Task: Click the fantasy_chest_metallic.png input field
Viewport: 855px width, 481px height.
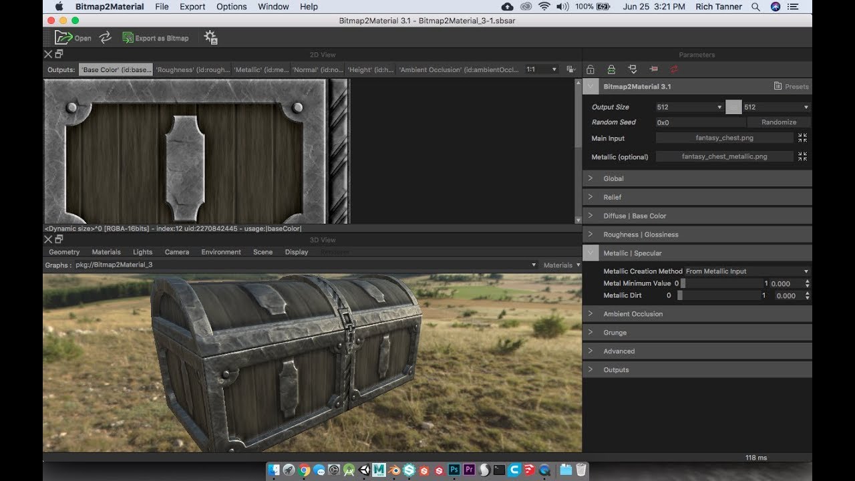Action: [724, 156]
